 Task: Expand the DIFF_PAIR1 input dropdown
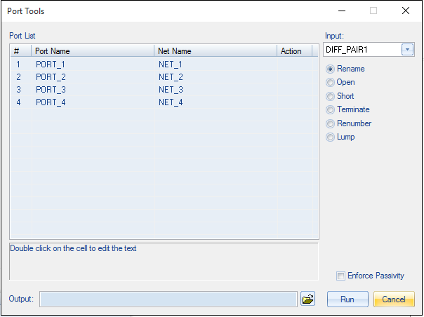pos(407,50)
